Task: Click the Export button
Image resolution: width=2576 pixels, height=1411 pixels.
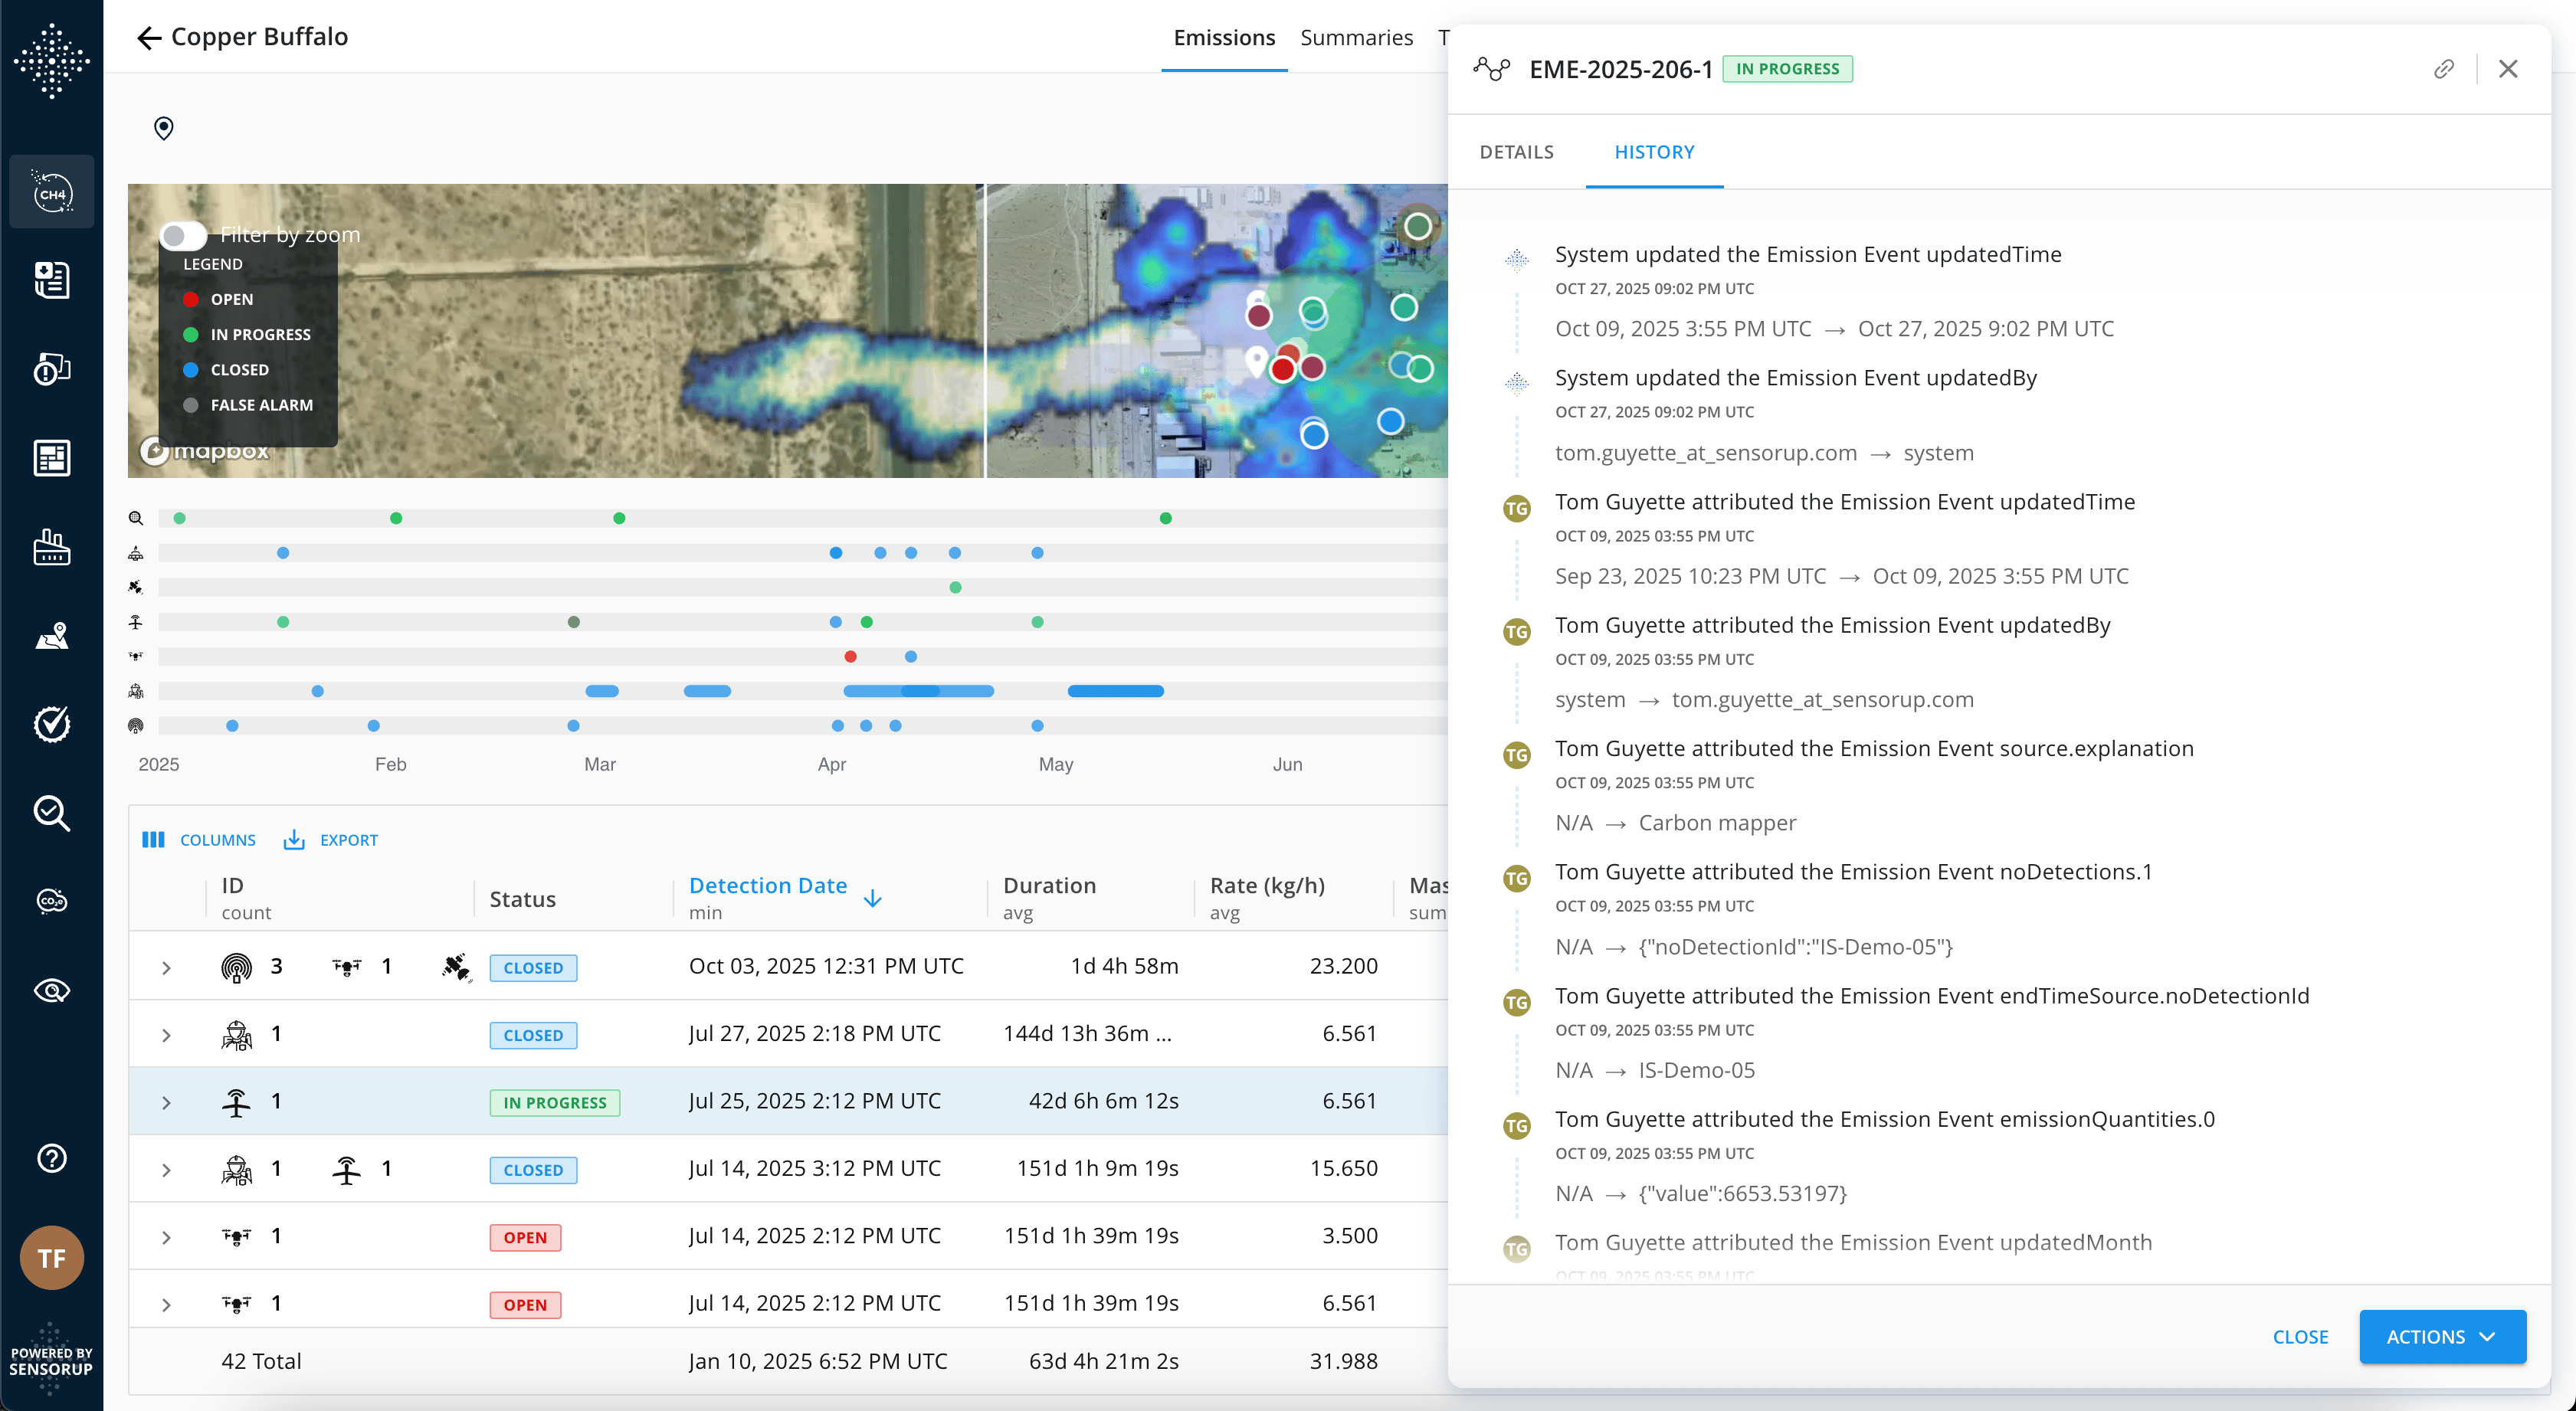Action: click(331, 840)
